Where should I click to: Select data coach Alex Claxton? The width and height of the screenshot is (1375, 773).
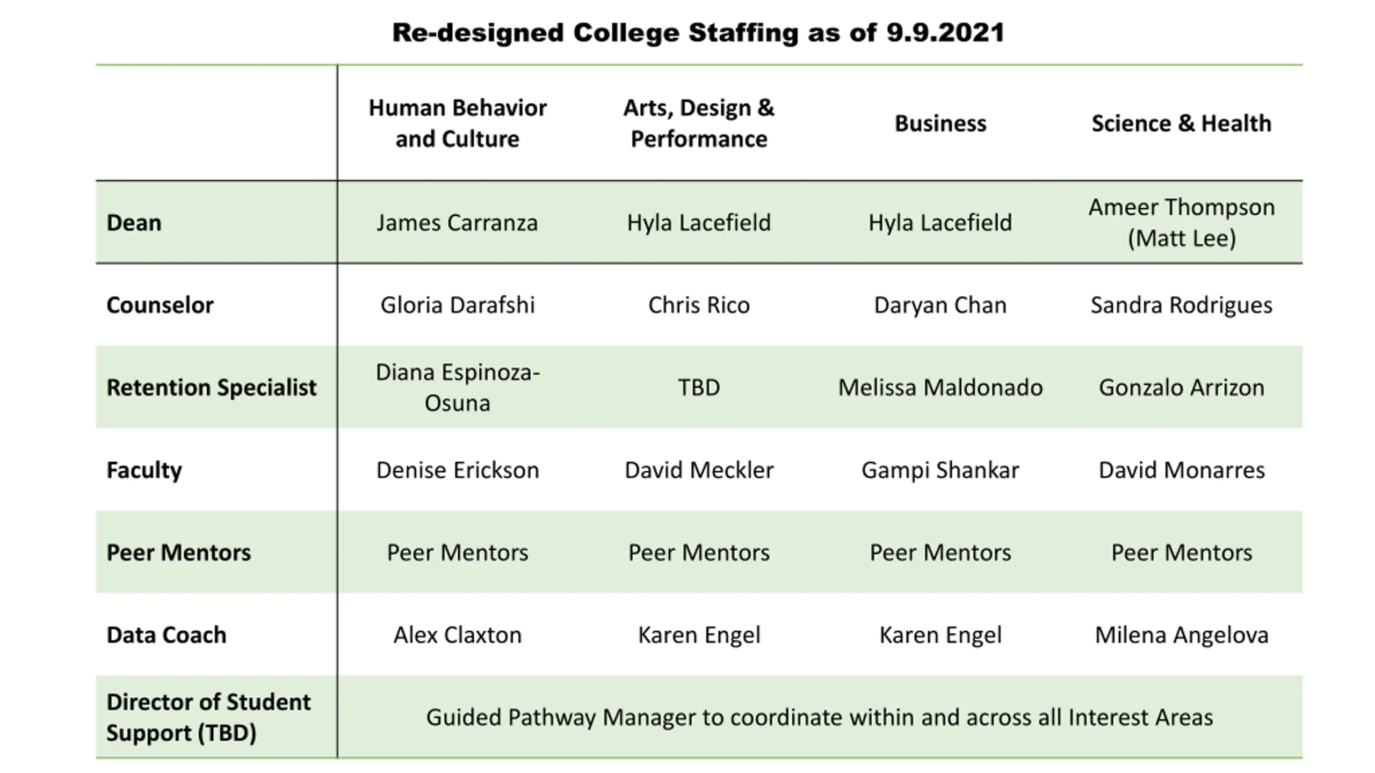[457, 635]
